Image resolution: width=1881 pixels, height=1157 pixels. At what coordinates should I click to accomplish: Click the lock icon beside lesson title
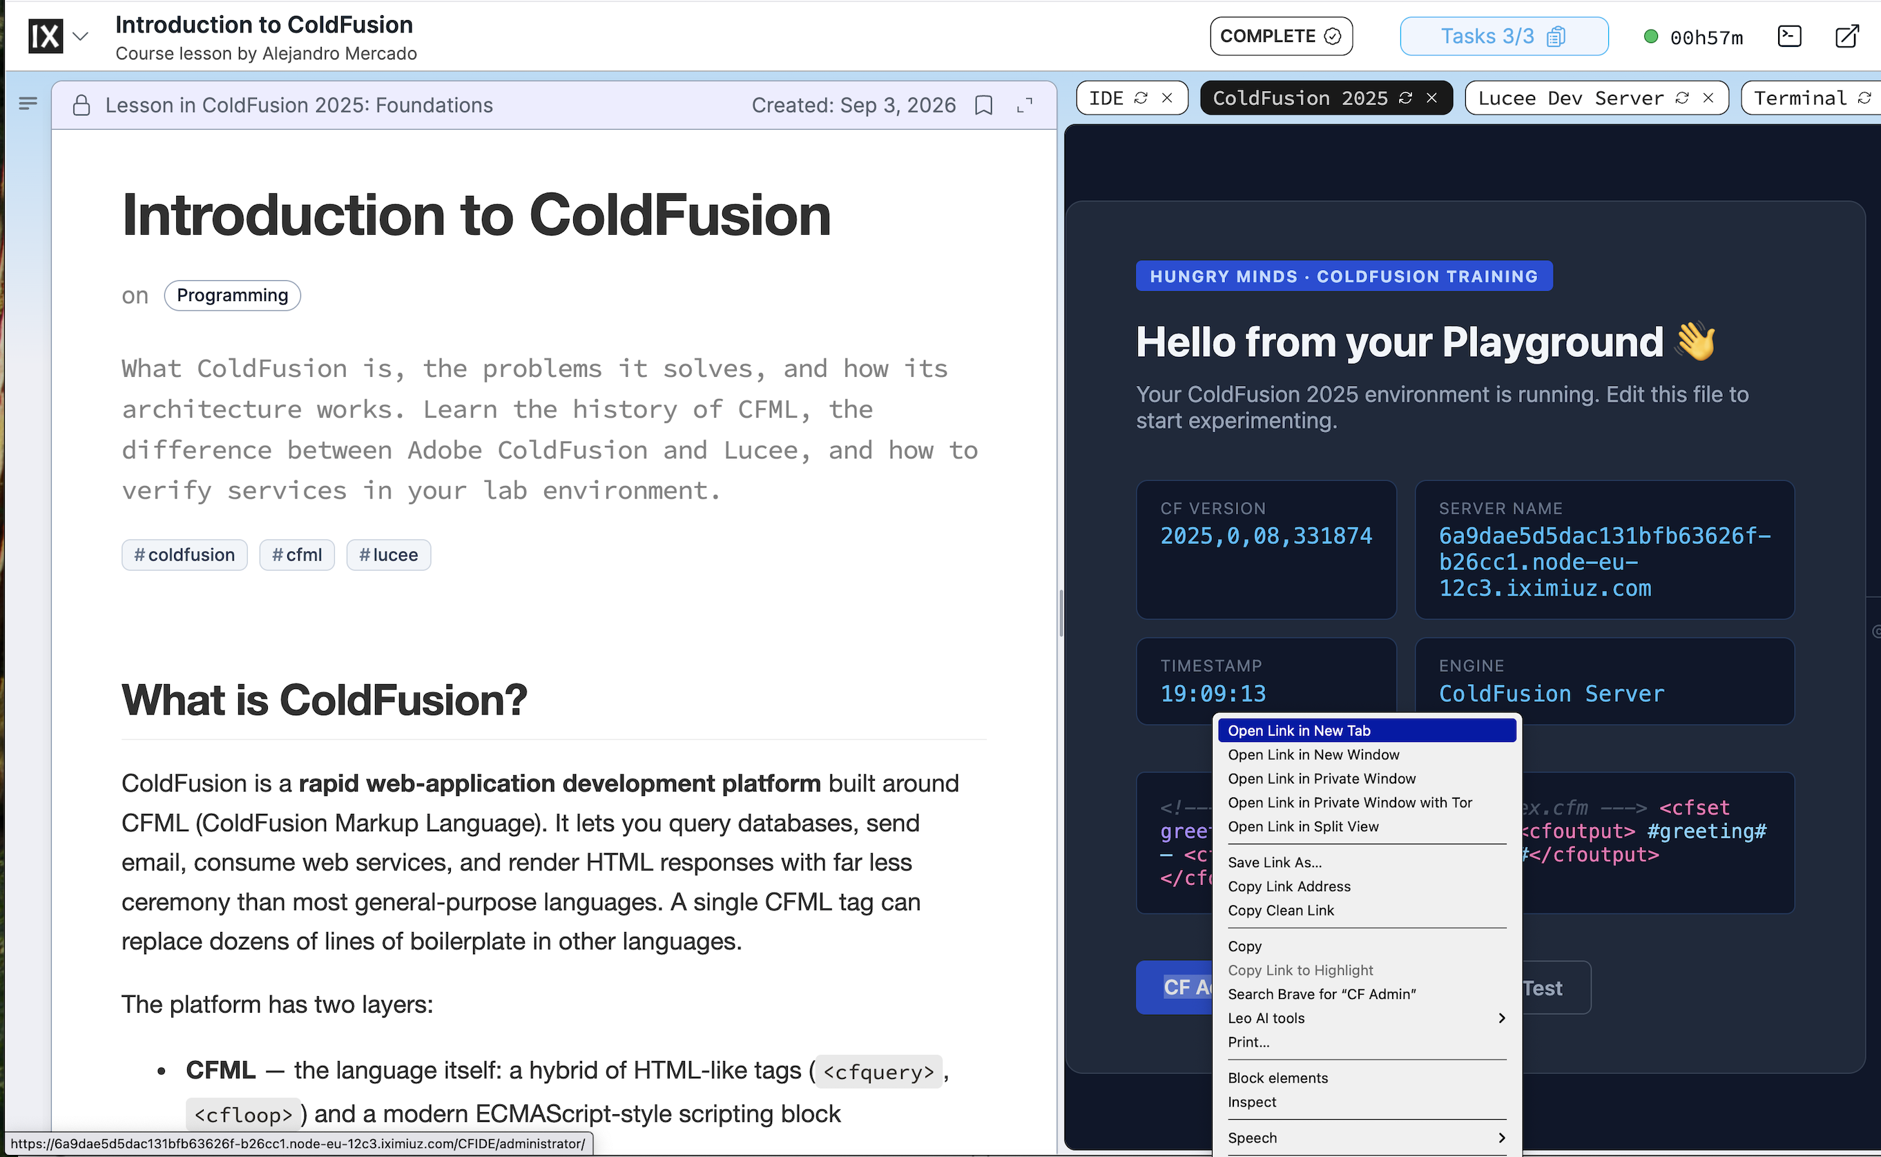(x=81, y=105)
